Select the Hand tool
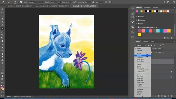Image resolution: width=176 pixels, height=99 pixels. [2, 76]
